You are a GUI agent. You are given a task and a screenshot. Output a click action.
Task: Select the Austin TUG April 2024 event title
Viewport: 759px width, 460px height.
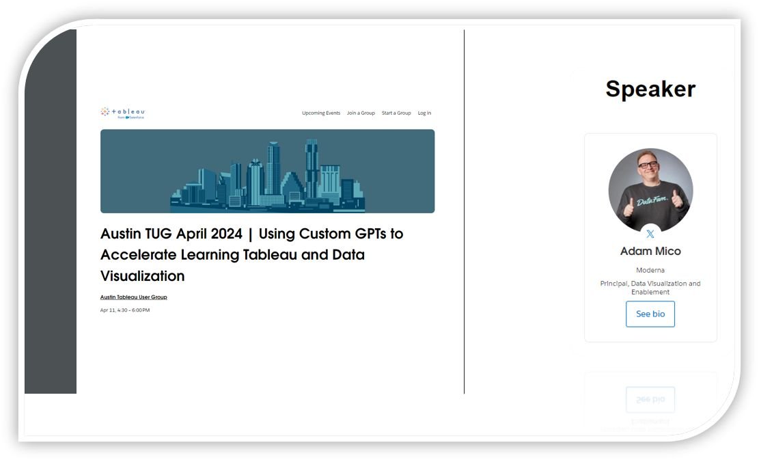[x=251, y=255]
